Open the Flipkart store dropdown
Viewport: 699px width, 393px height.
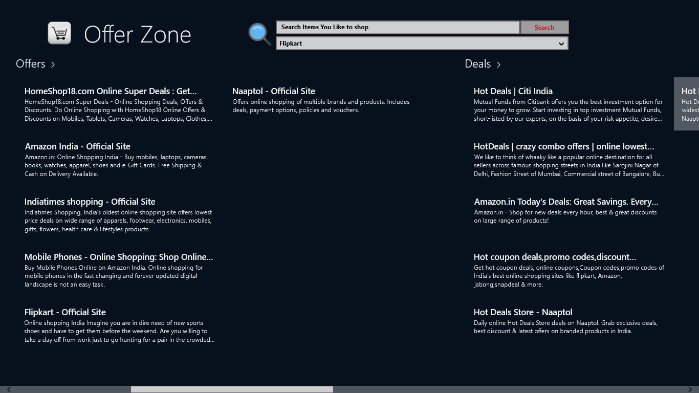click(x=422, y=43)
